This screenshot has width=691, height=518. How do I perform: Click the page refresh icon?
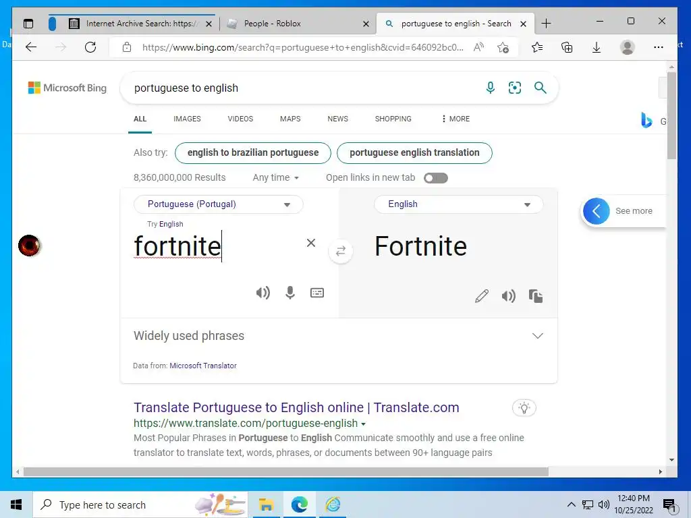[x=90, y=47]
